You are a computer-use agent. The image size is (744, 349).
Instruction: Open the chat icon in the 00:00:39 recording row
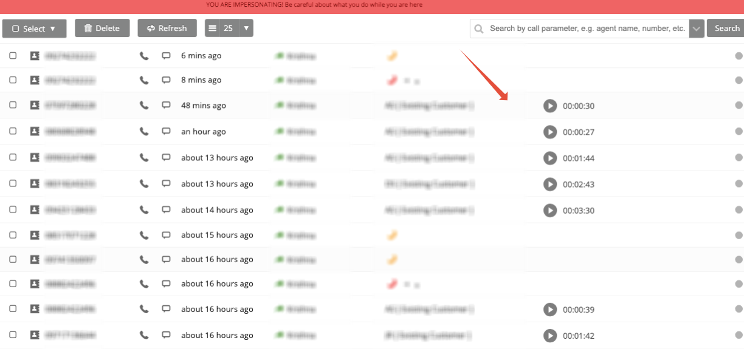(166, 309)
